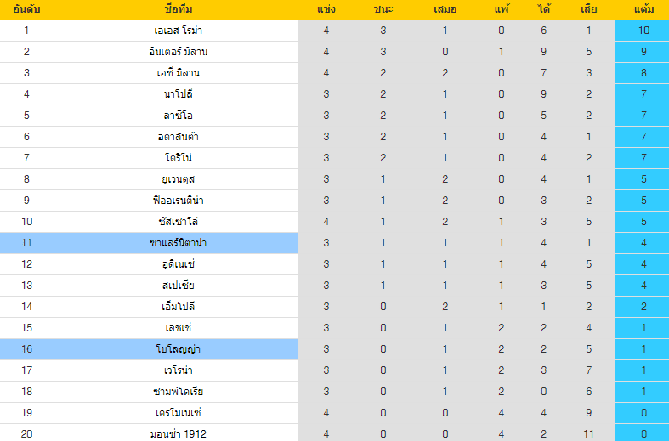Viewport: 669px width, 441px height.
Task: Click the แข่ง matches played header
Action: coord(326,9)
